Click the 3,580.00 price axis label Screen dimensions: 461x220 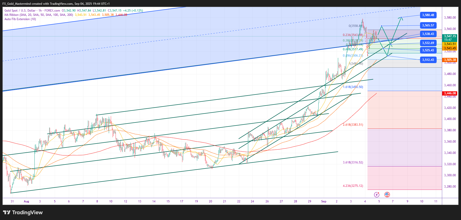click(450, 18)
